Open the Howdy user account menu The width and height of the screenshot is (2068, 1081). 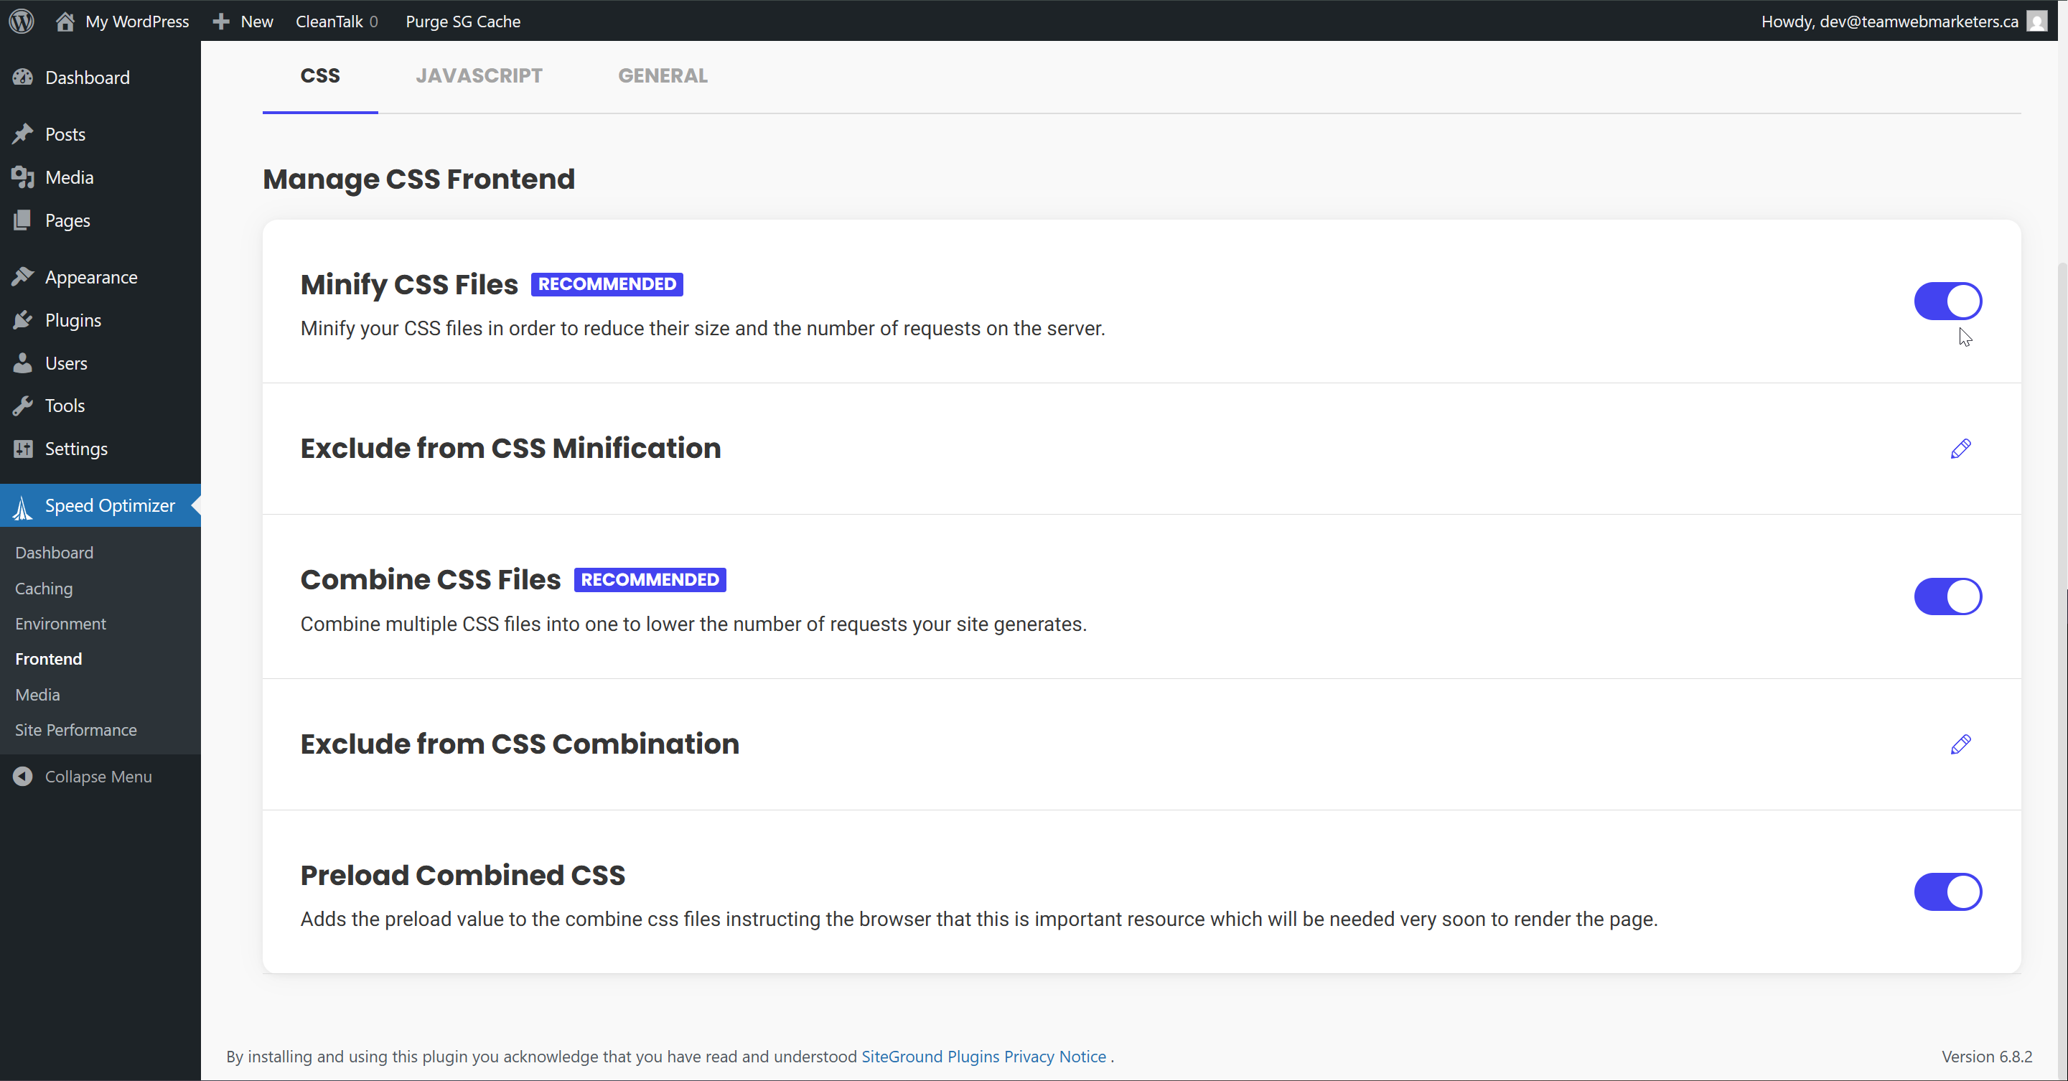pos(1889,21)
